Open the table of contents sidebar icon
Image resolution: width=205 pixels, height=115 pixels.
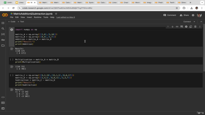pyautogui.click(x=3, y=23)
